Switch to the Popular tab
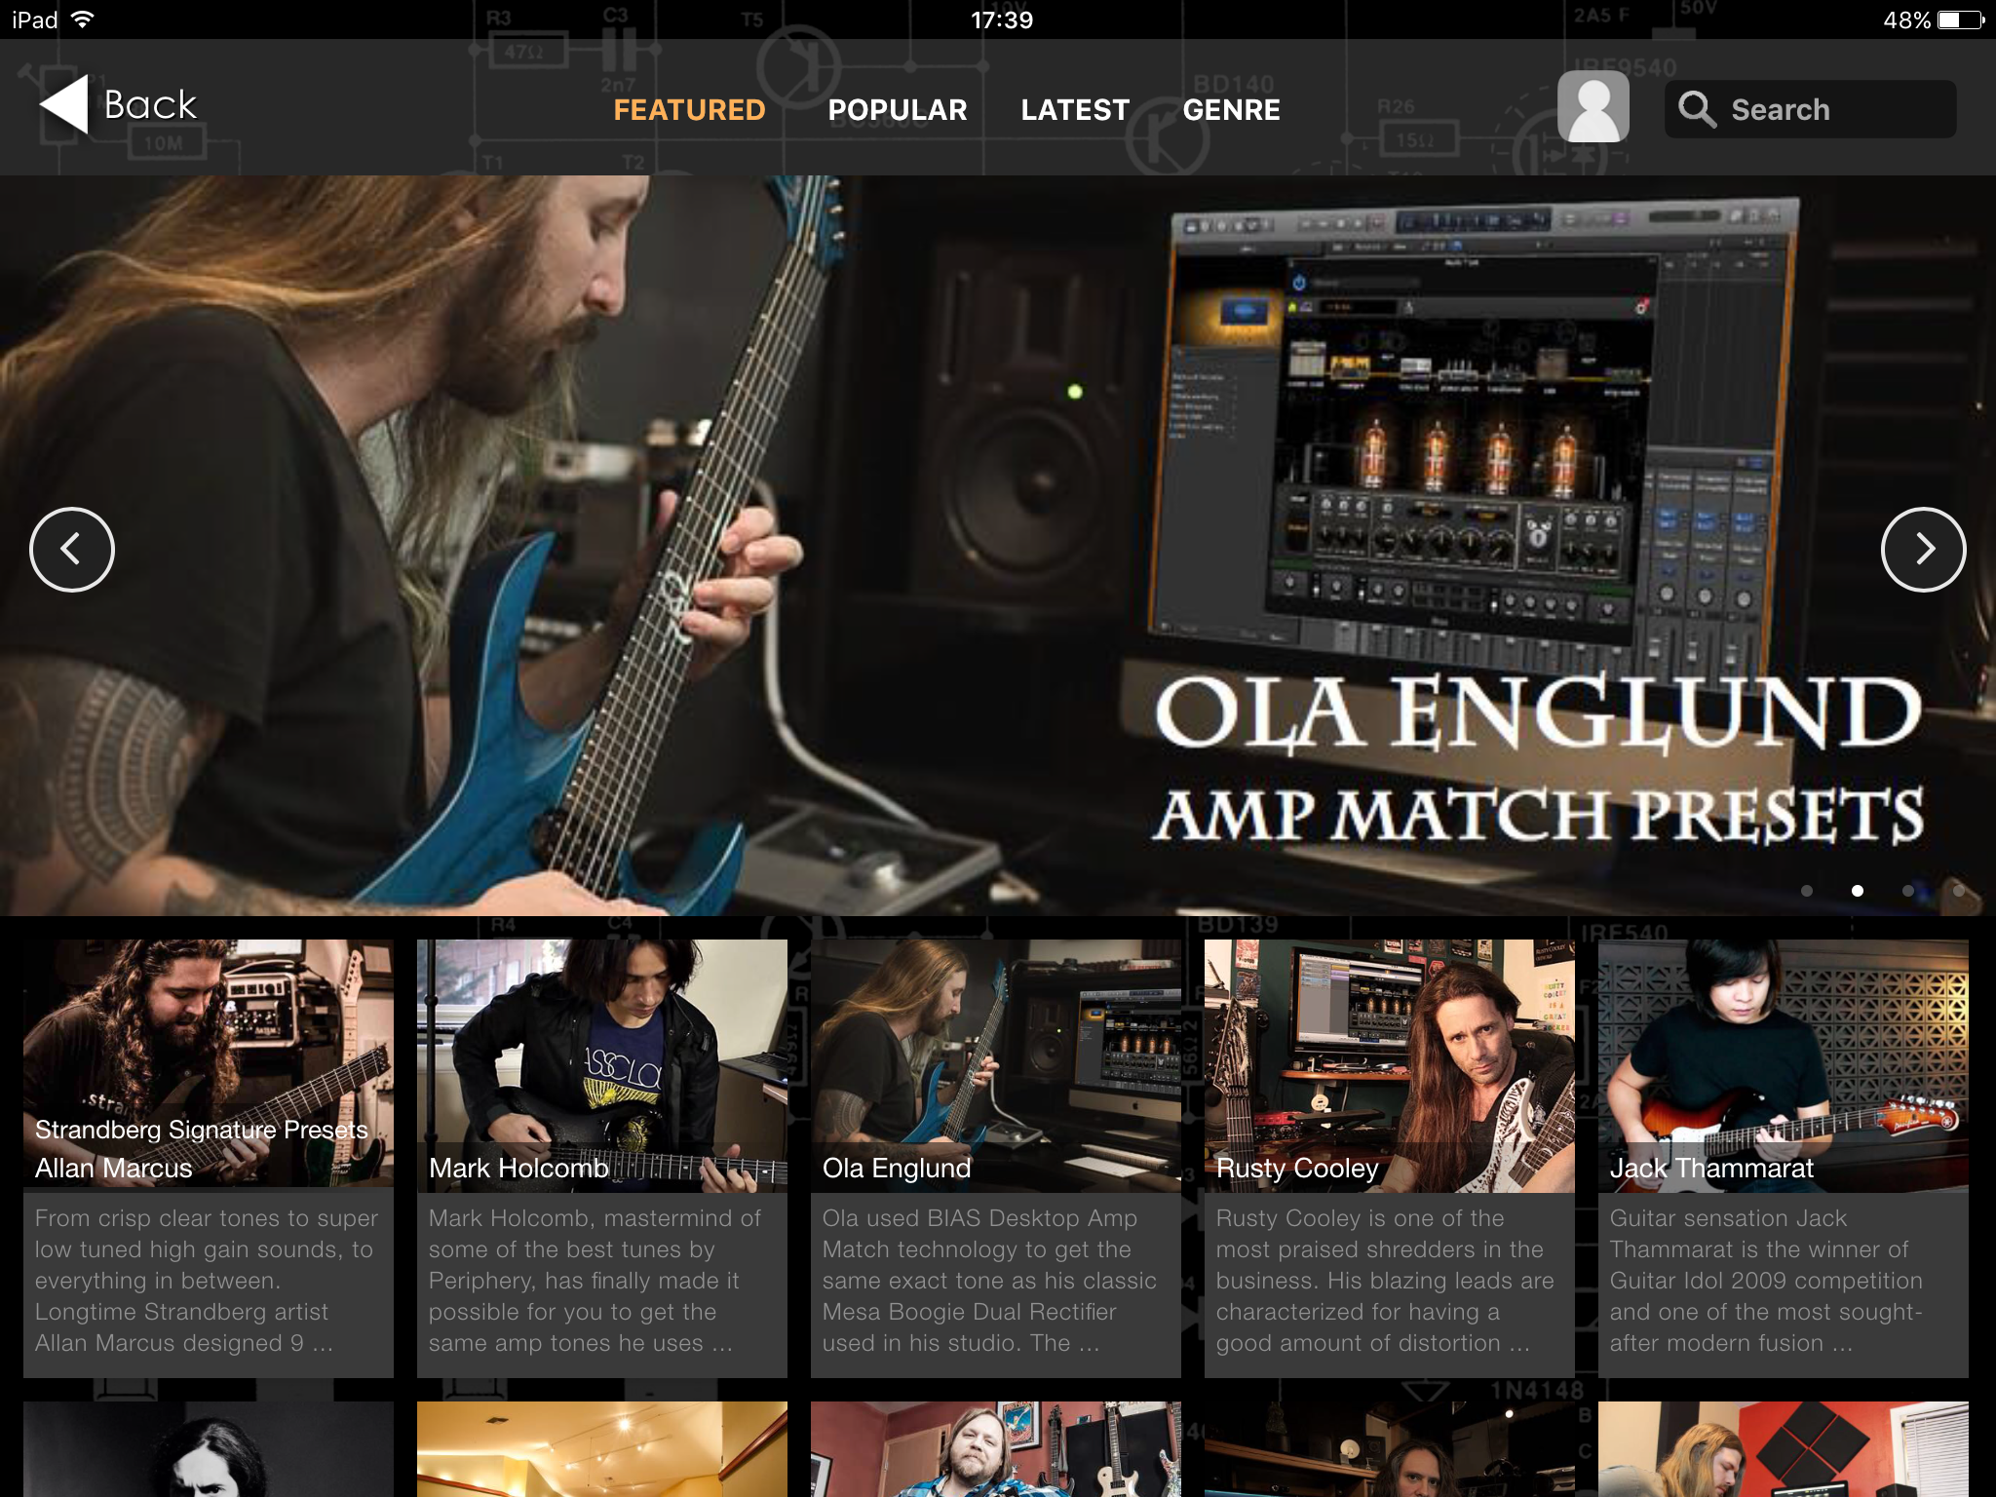The width and height of the screenshot is (1996, 1497). (898, 110)
